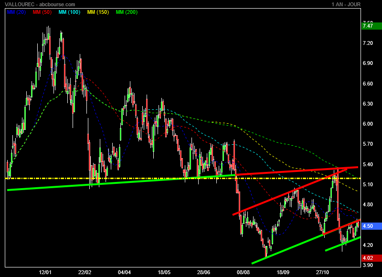Click the 22/02 date on the time axis
The height and width of the screenshot is (277, 382).
pyautogui.click(x=85, y=272)
